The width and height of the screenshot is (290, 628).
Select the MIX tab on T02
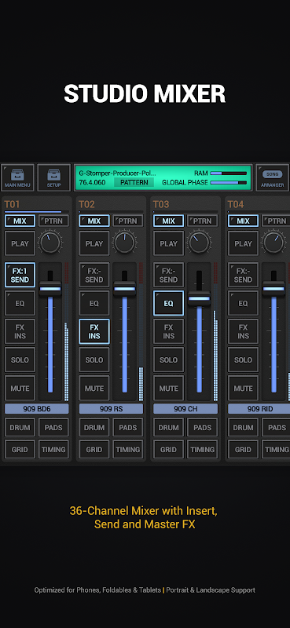[94, 221]
